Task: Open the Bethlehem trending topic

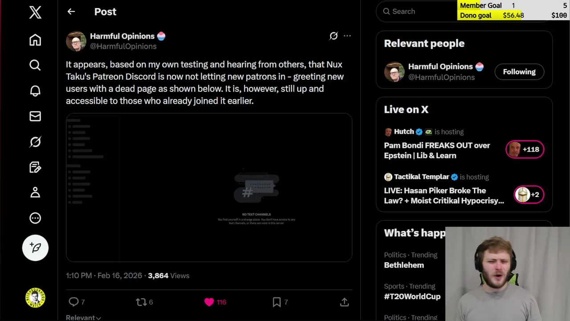Action: pyautogui.click(x=404, y=265)
